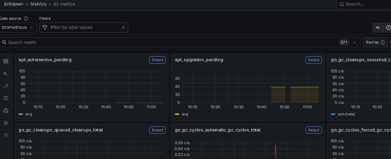Open the settings gear icon in sidebar

tap(6, 135)
